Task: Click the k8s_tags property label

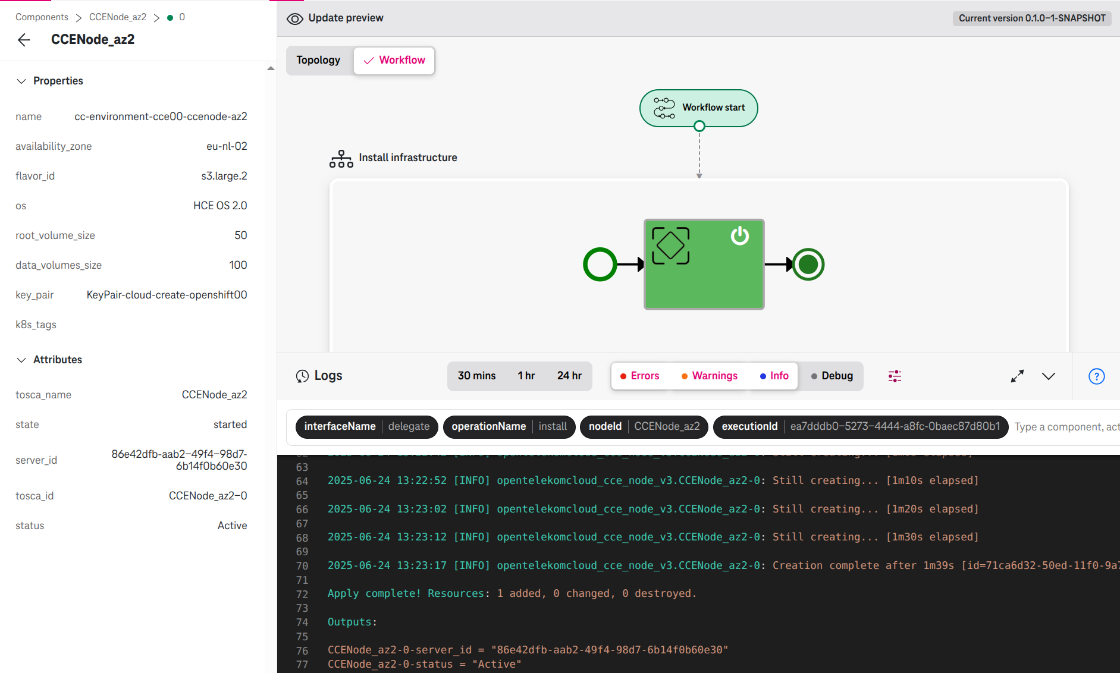Action: 36,325
